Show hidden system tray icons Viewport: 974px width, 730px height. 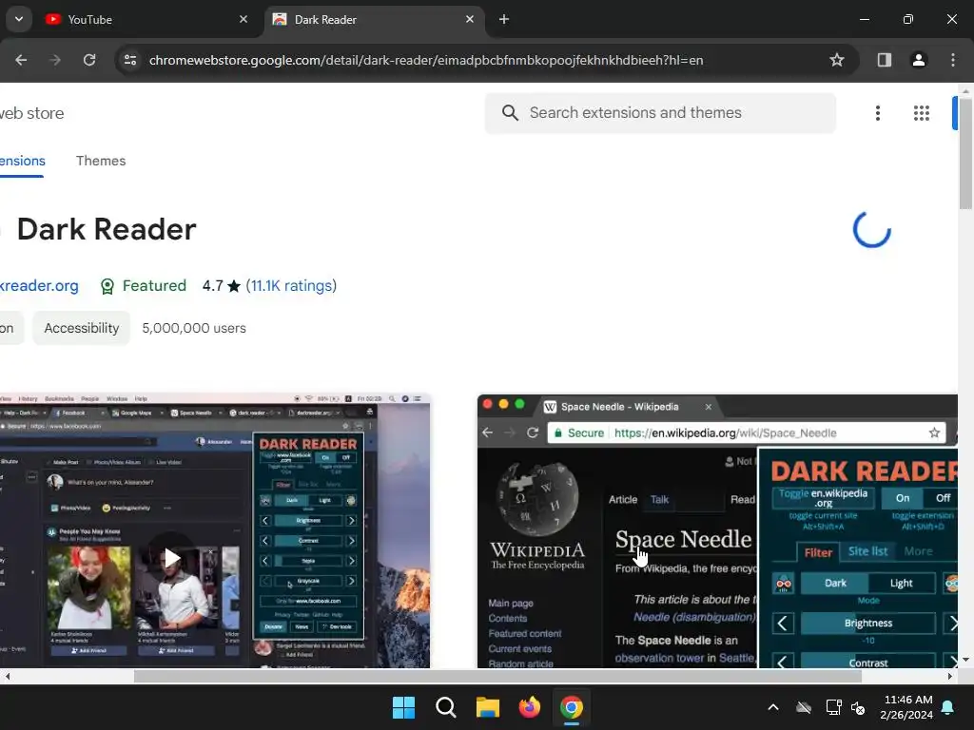773,707
